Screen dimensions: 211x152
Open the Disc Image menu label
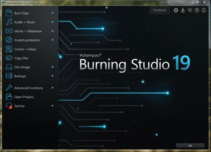click(22, 67)
